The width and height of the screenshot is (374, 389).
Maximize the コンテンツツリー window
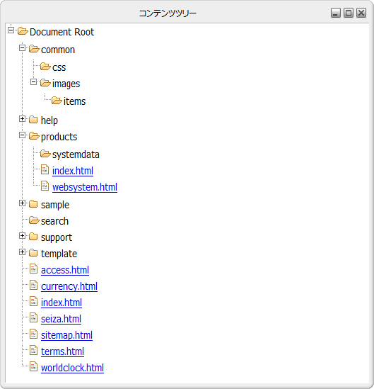click(349, 13)
